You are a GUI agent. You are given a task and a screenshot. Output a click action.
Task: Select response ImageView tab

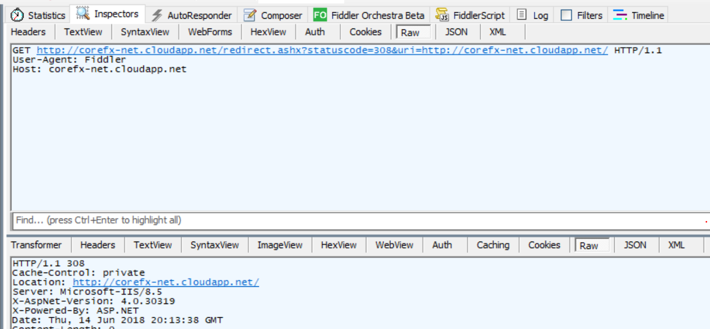click(280, 245)
